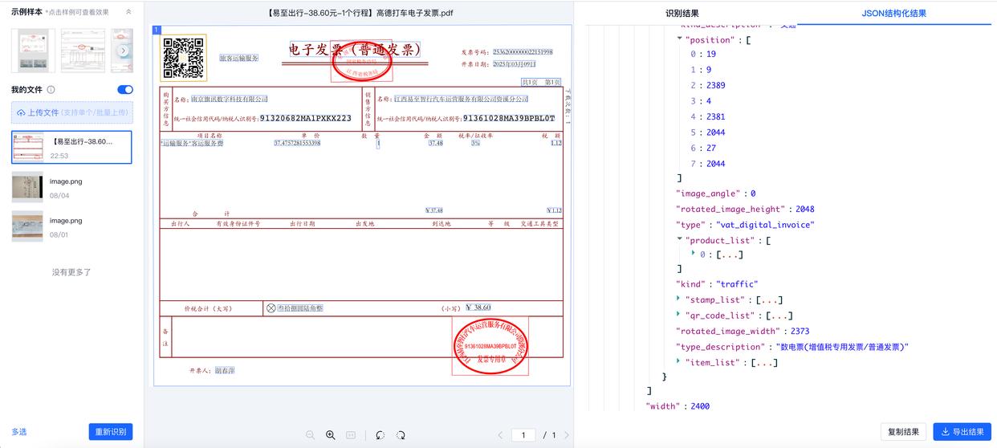
Task: Go to the previous page arrow
Action: point(500,435)
